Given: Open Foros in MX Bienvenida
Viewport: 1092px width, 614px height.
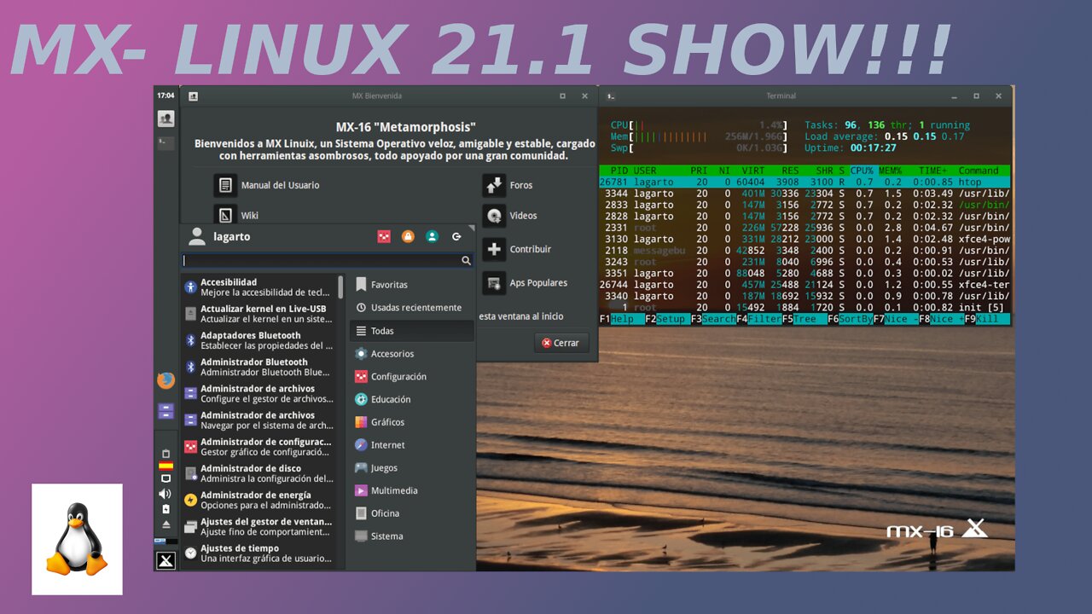Looking at the screenshot, I should click(x=508, y=185).
